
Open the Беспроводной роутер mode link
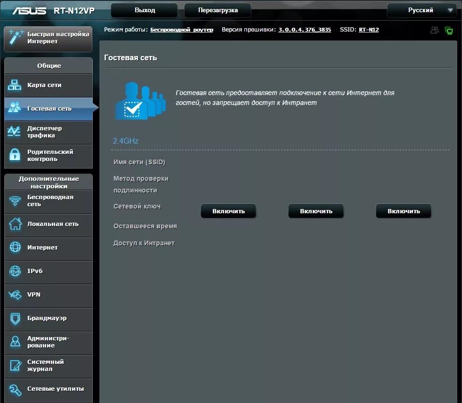pyautogui.click(x=182, y=30)
